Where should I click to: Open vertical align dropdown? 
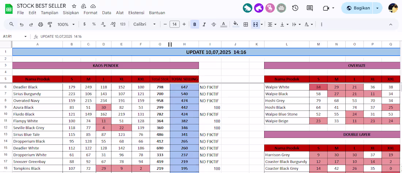click(284, 24)
